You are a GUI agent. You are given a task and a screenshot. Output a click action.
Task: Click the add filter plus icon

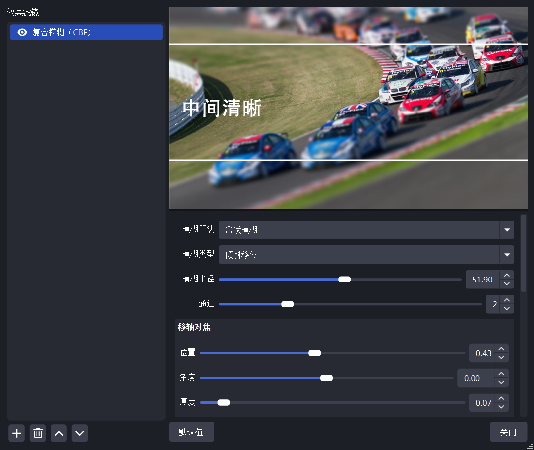pos(17,433)
